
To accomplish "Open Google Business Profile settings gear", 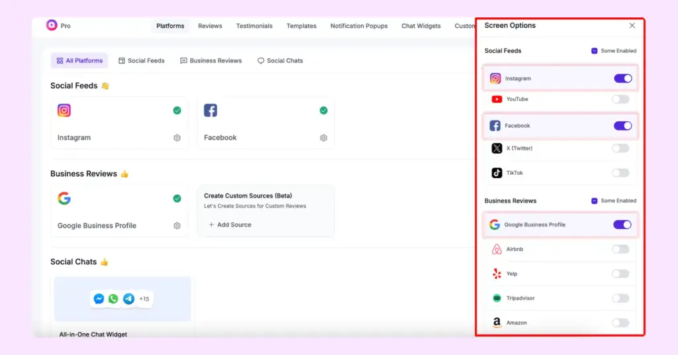I will point(177,225).
